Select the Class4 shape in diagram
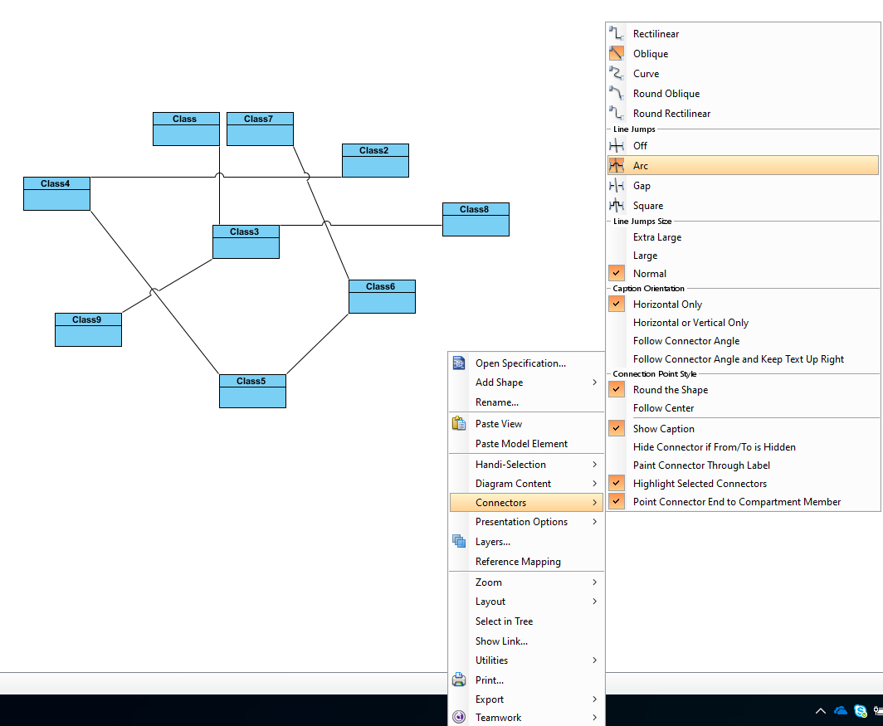The image size is (883, 726). [x=57, y=194]
